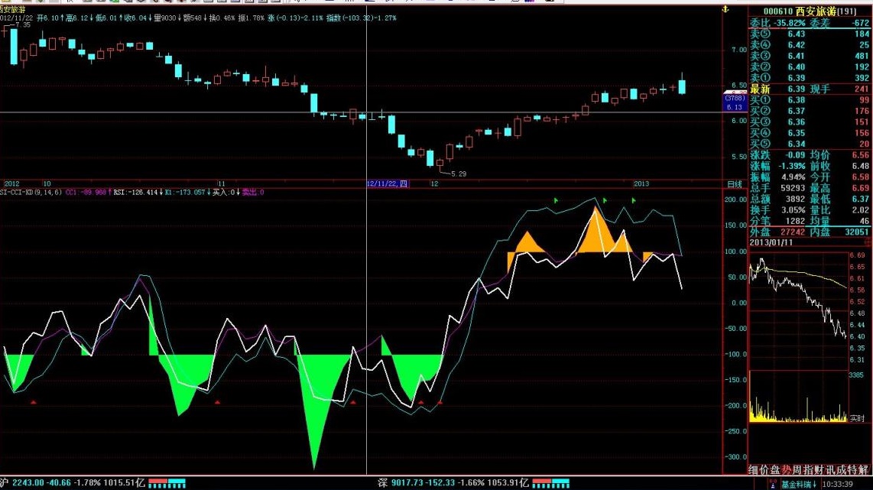Click the leftmost red buy triangle marker
Image resolution: width=873 pixels, height=490 pixels.
coord(34,401)
